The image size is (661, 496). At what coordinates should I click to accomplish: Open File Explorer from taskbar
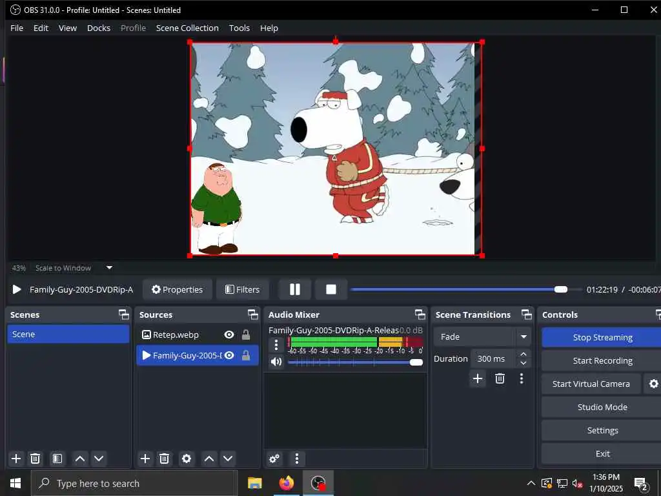click(254, 483)
